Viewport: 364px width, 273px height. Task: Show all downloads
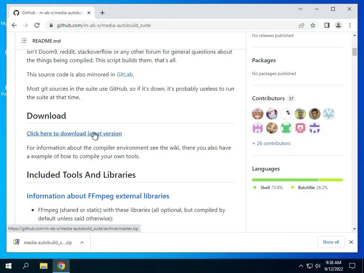331,242
